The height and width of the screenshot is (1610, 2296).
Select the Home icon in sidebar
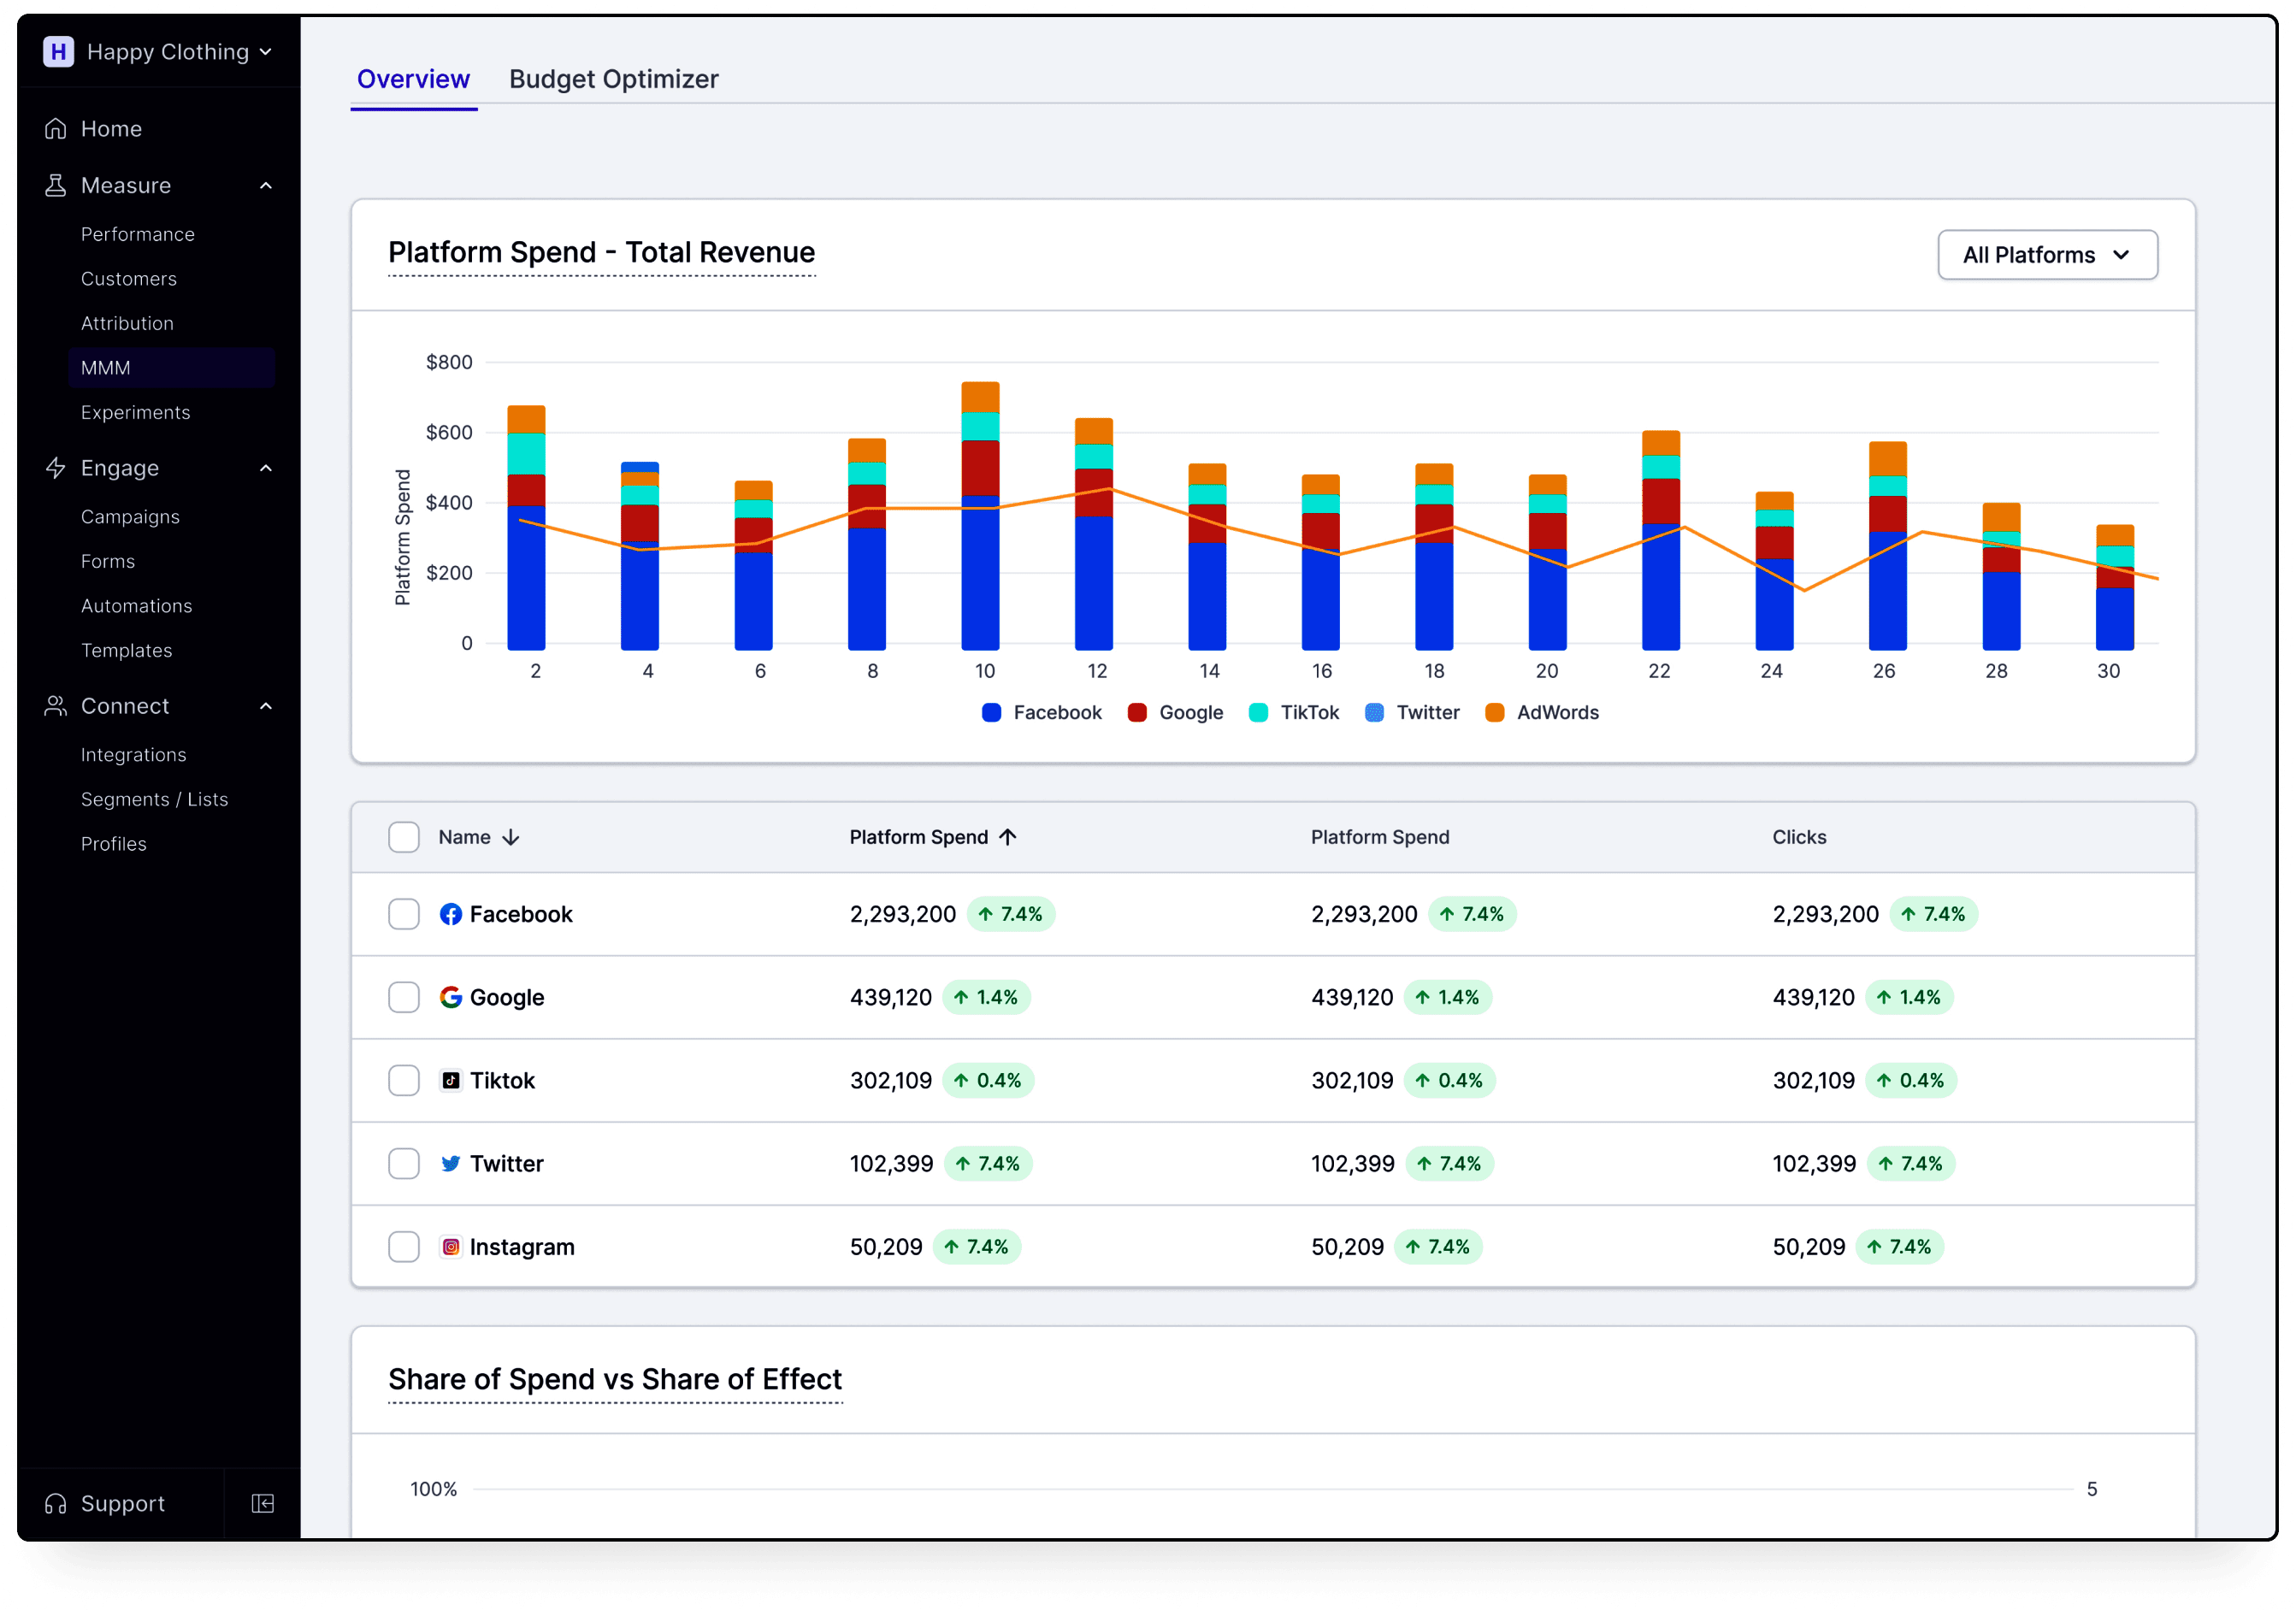coord(57,128)
